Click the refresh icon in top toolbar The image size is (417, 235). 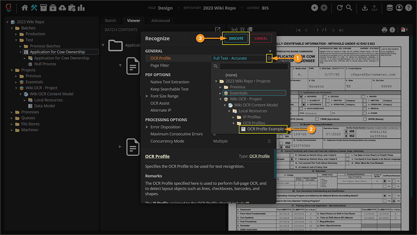coord(339,8)
